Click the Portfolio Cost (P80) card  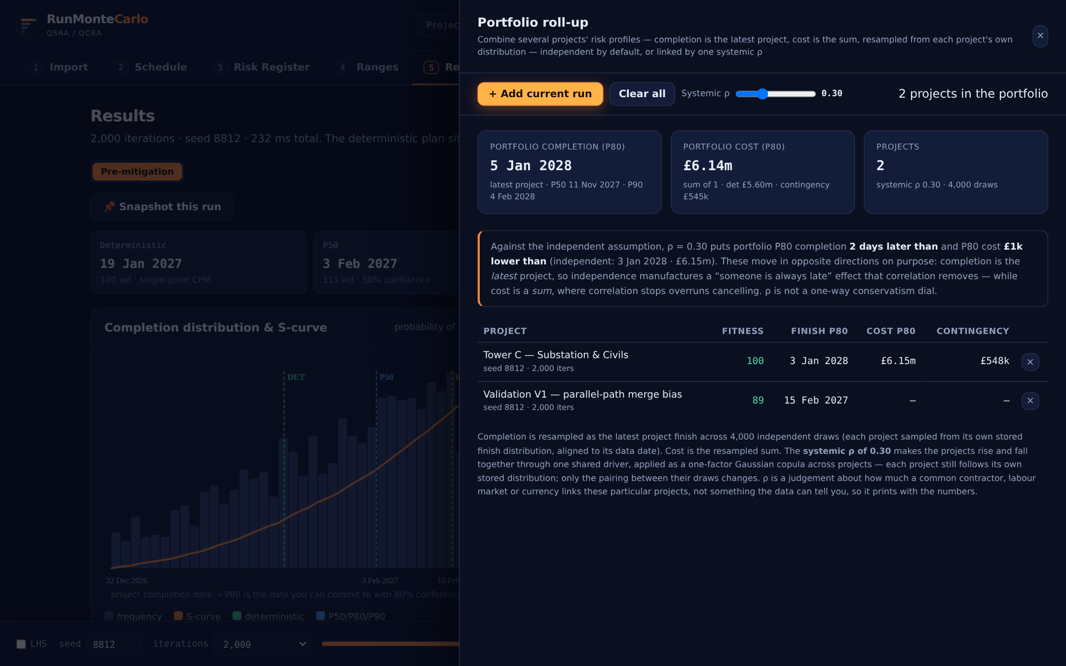click(x=762, y=172)
